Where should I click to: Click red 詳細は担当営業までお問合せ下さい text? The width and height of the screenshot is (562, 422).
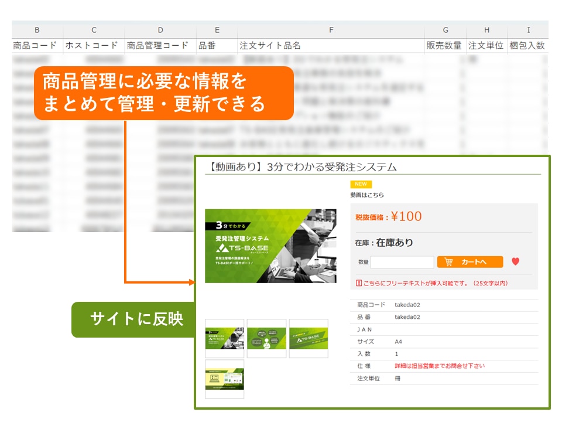click(440, 366)
